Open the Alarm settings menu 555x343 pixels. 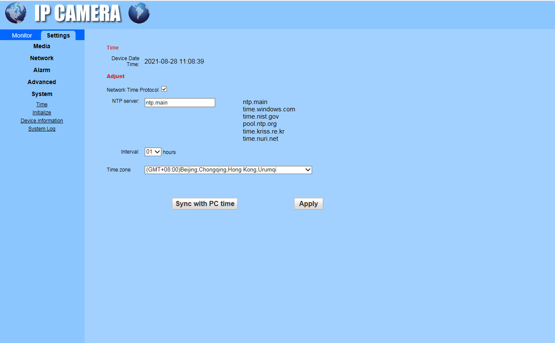[42, 70]
